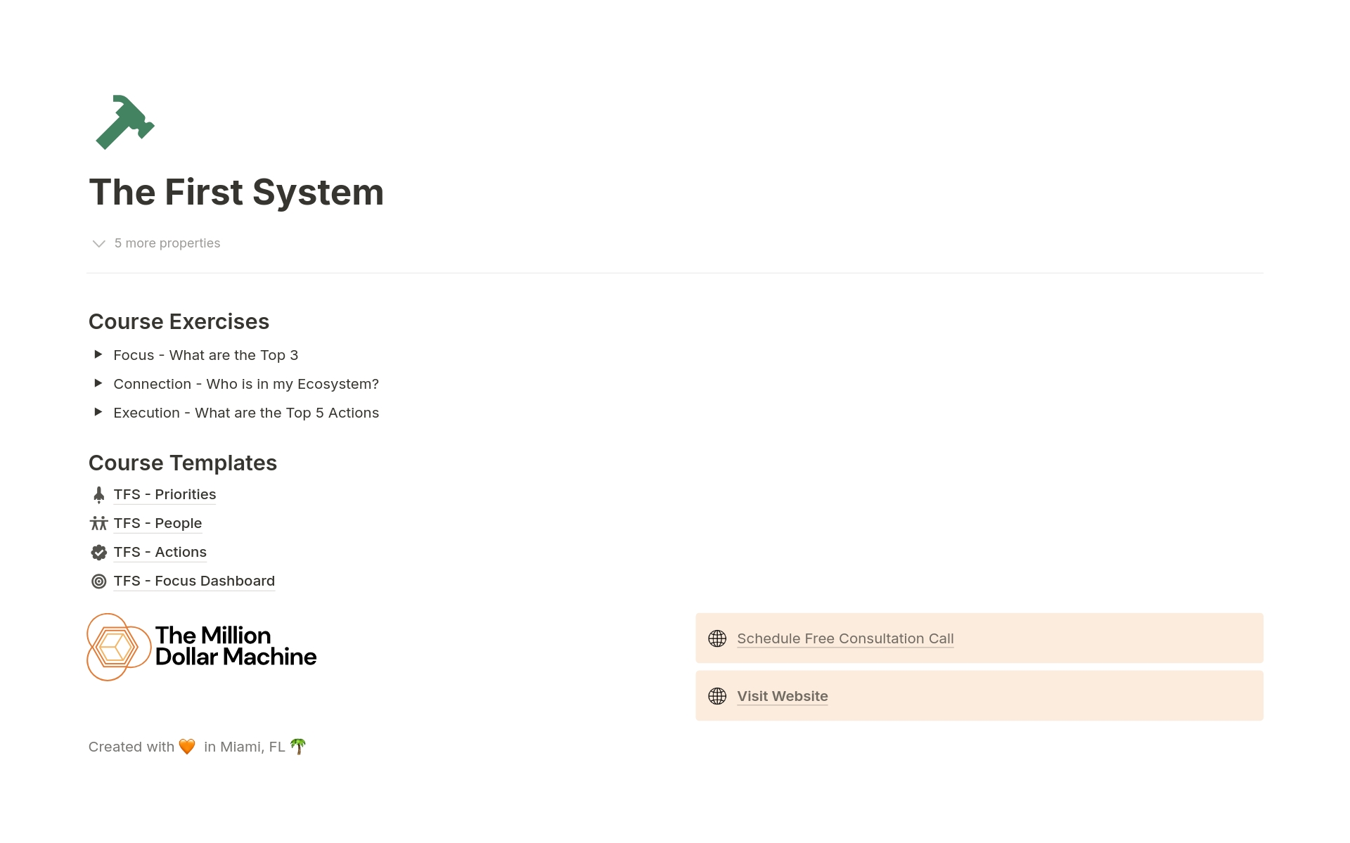Click the target icon beside Focus Dashboard
Image resolution: width=1350 pixels, height=843 pixels.
pyautogui.click(x=99, y=581)
